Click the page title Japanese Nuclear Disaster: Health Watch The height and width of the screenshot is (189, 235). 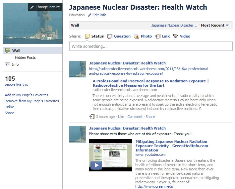[138, 7]
